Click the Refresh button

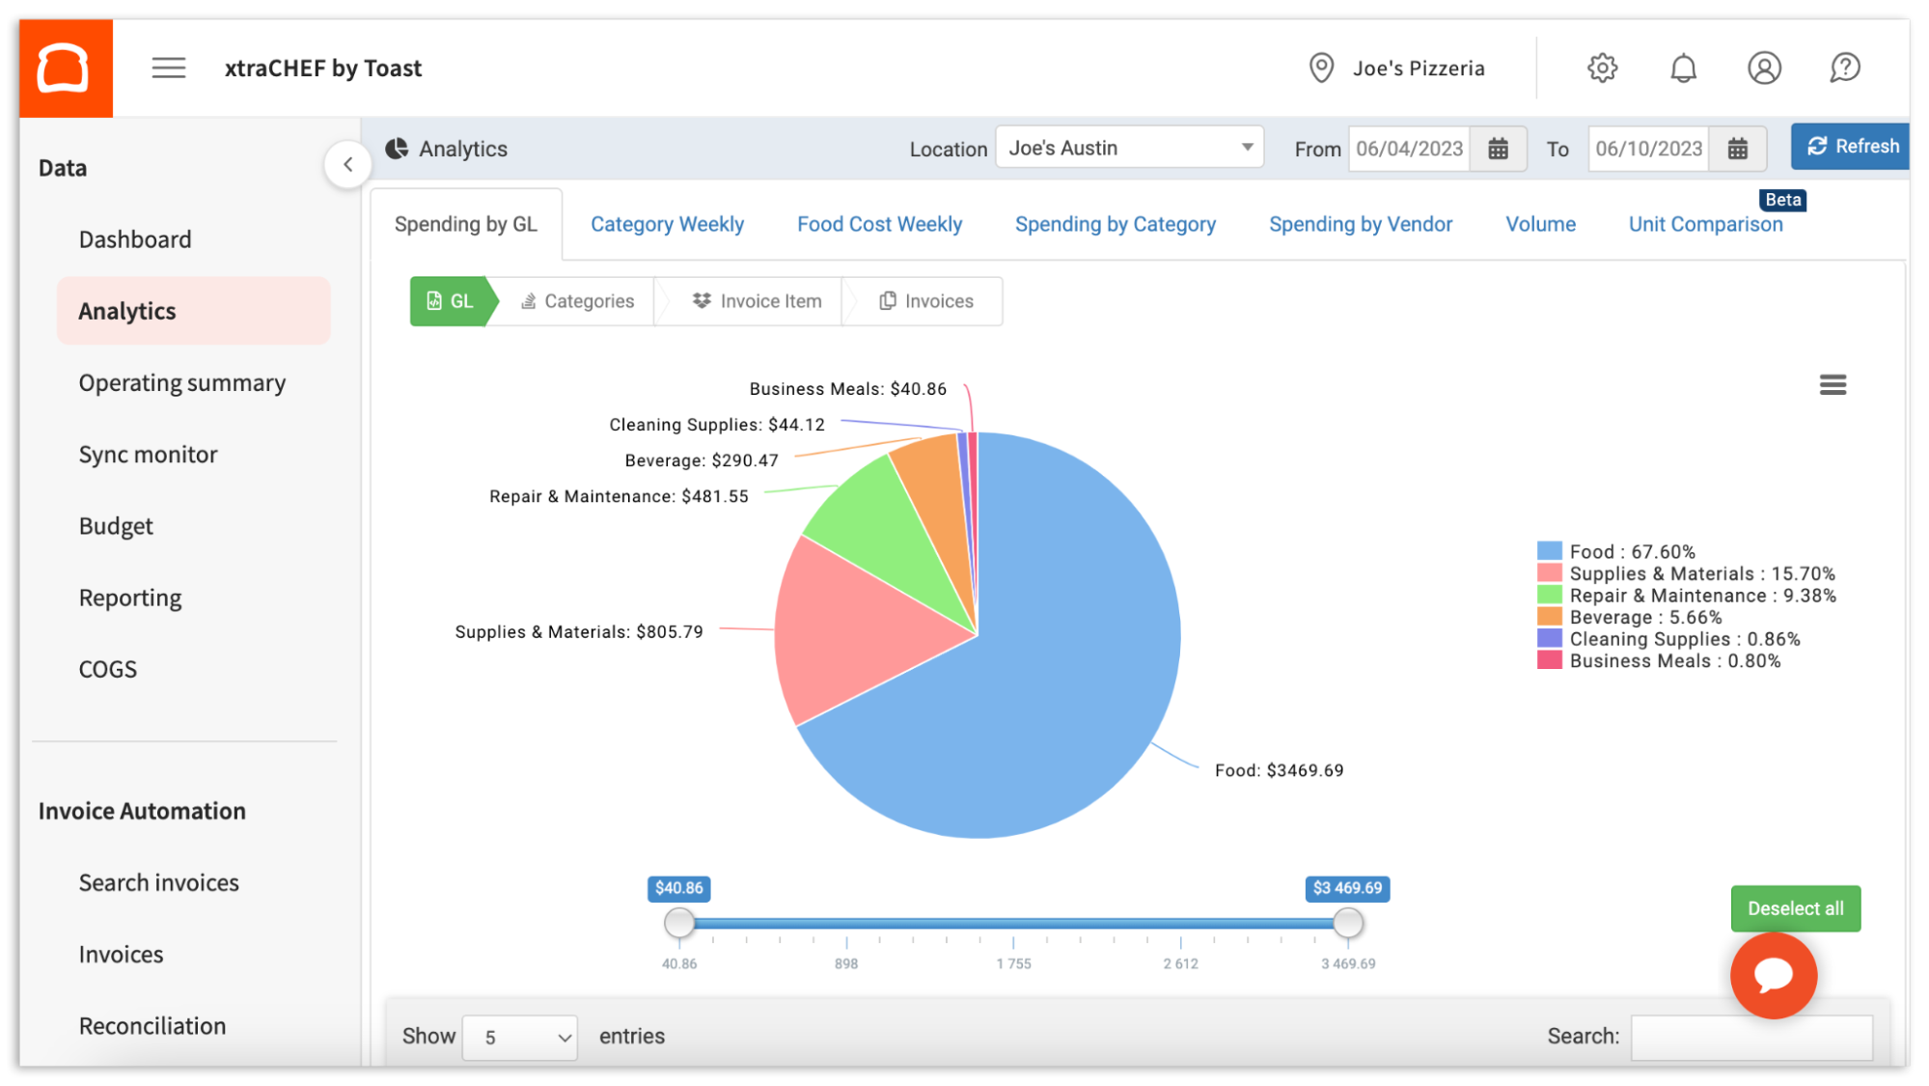pos(1852,146)
